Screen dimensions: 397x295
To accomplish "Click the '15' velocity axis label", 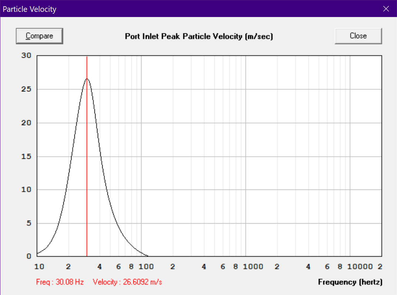I will (26, 156).
